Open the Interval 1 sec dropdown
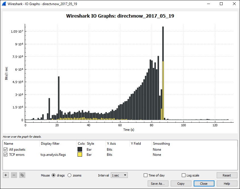This screenshot has height=189, width=240. (x=119, y=175)
